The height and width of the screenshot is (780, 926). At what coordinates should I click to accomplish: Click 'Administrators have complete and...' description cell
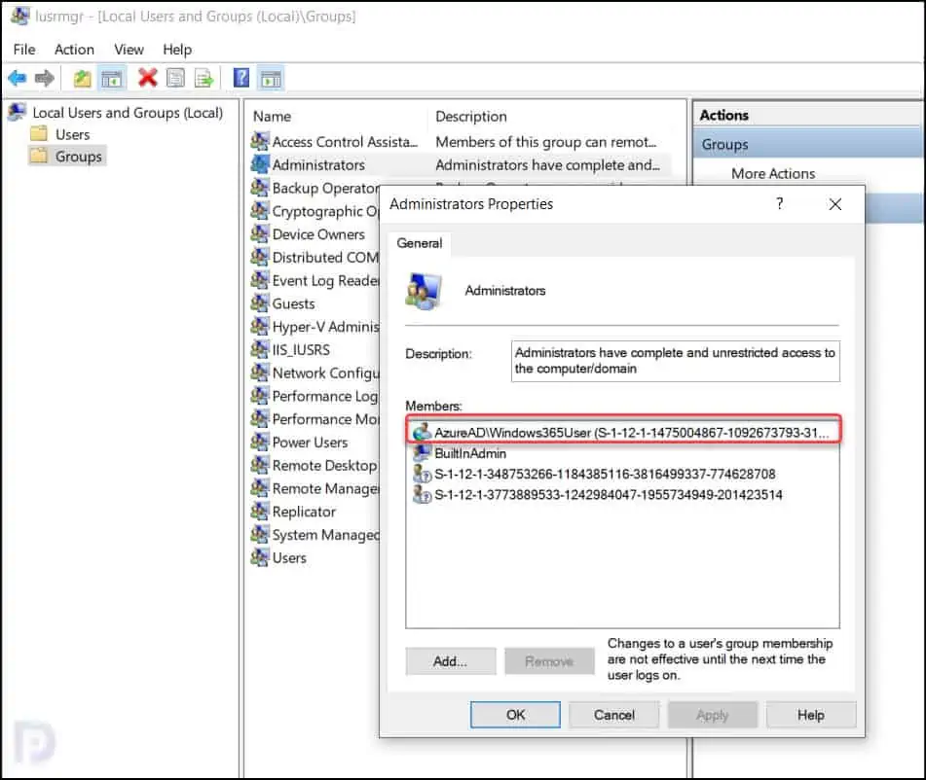click(547, 164)
